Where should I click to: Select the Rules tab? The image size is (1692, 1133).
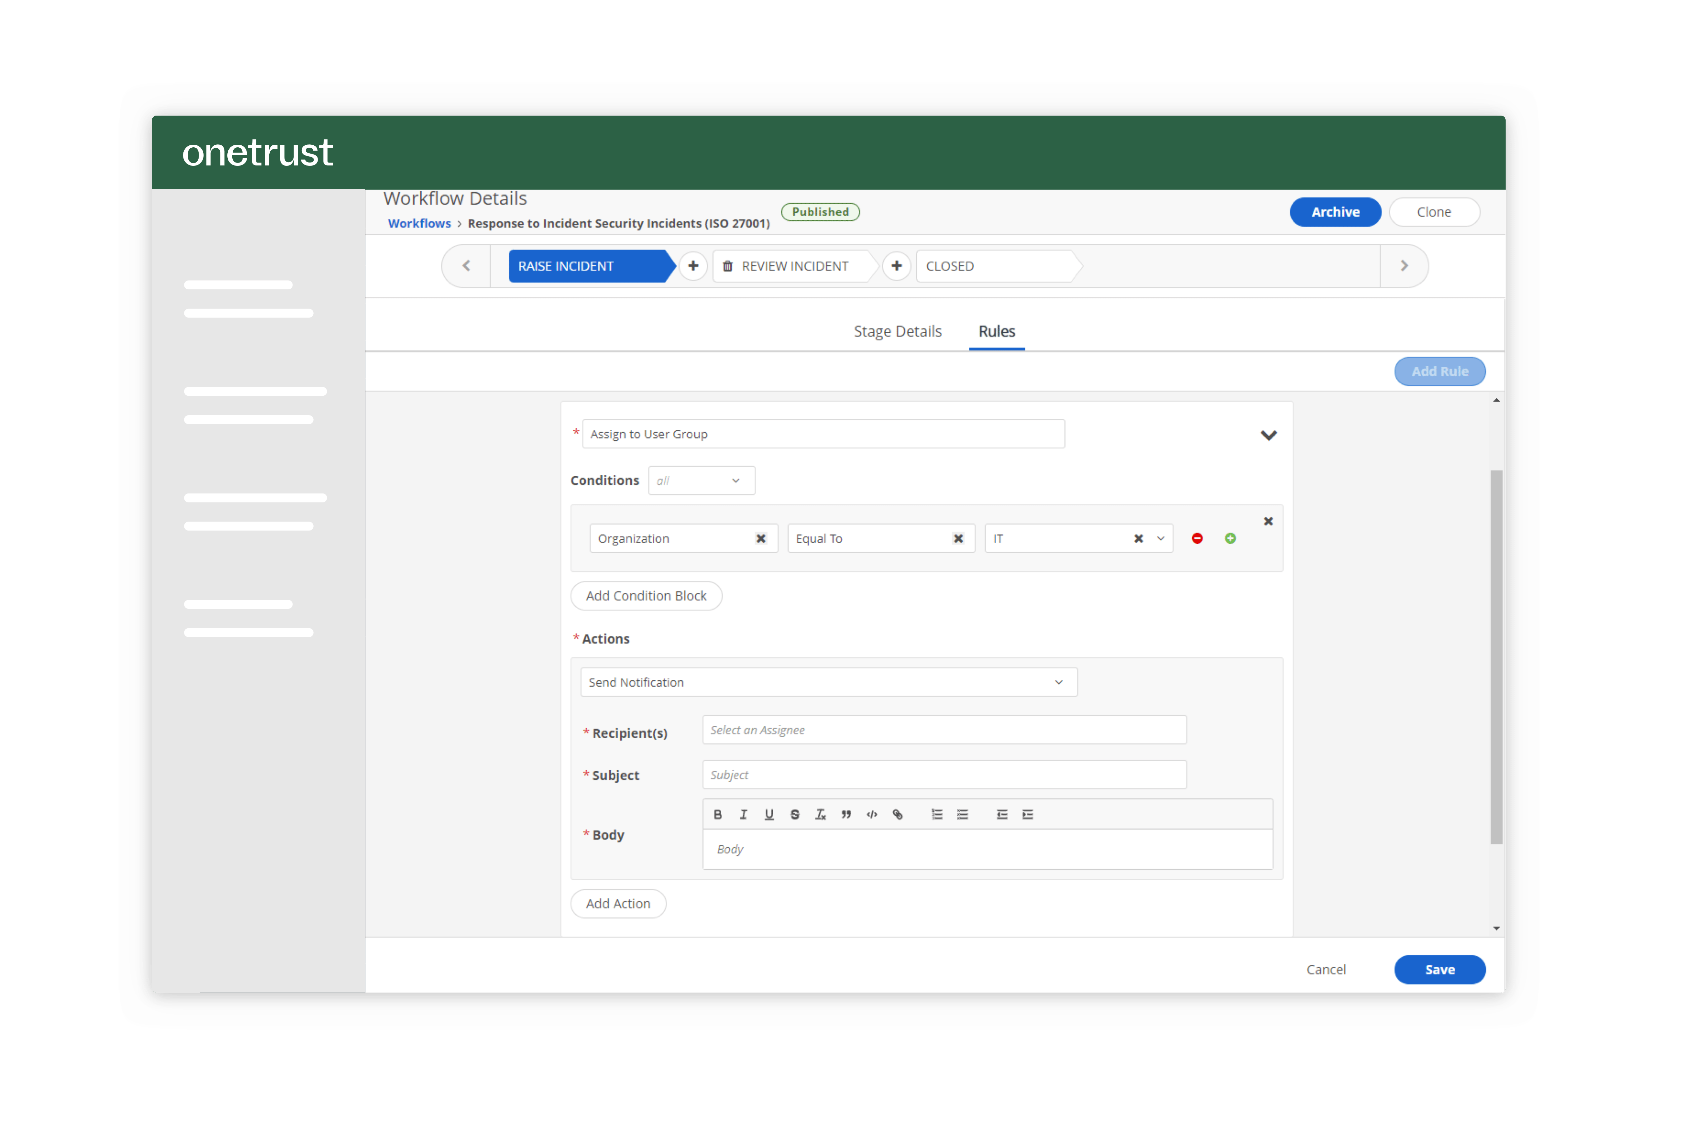tap(997, 331)
